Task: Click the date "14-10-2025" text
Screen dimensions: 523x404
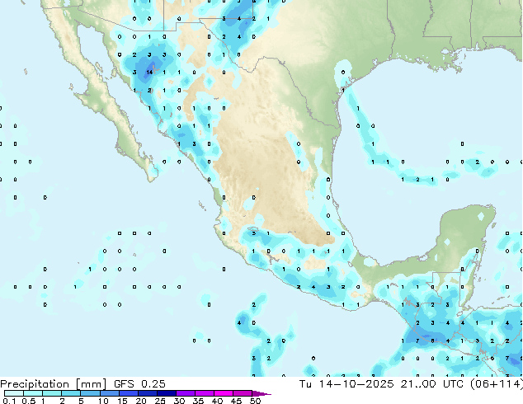Action: click(x=356, y=384)
